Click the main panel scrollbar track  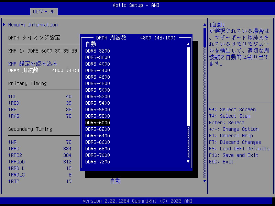205,113
